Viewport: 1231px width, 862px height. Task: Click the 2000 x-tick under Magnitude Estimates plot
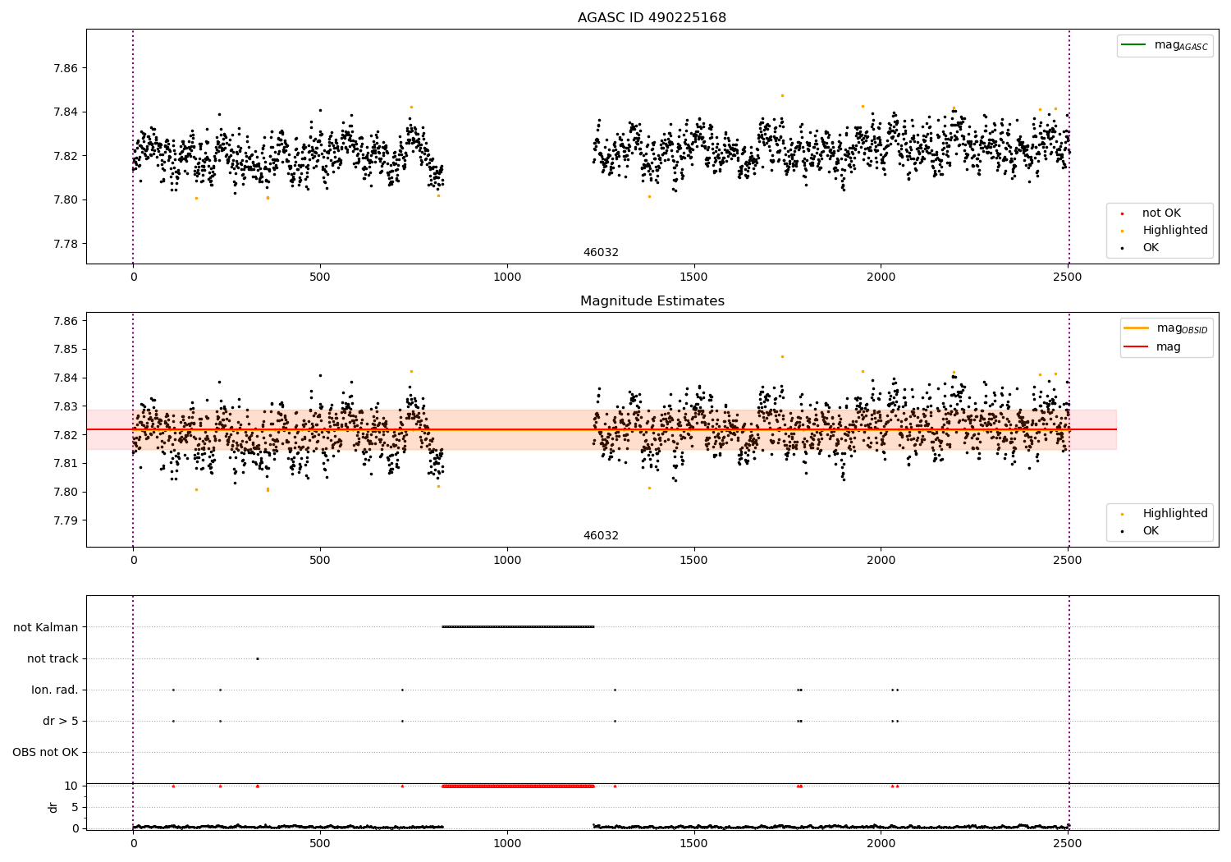click(x=881, y=561)
